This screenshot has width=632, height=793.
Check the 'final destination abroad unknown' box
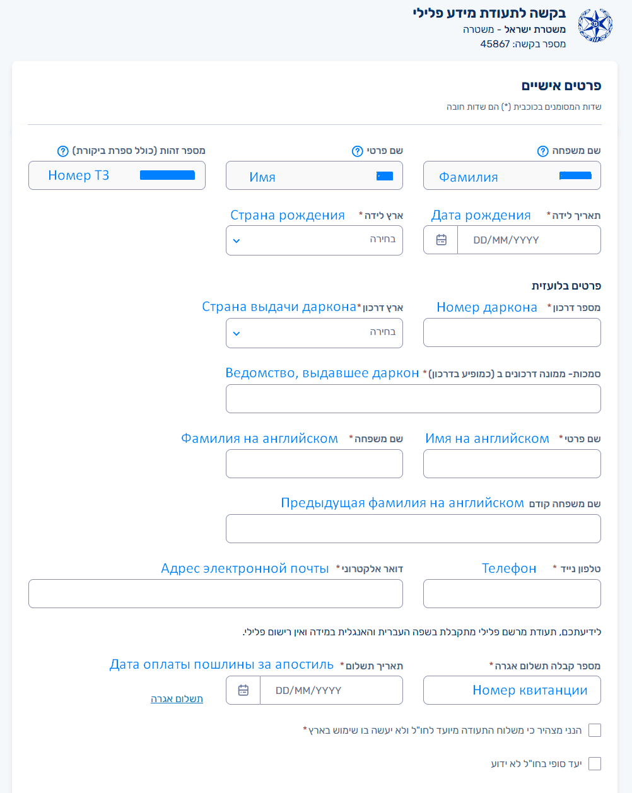tap(594, 764)
